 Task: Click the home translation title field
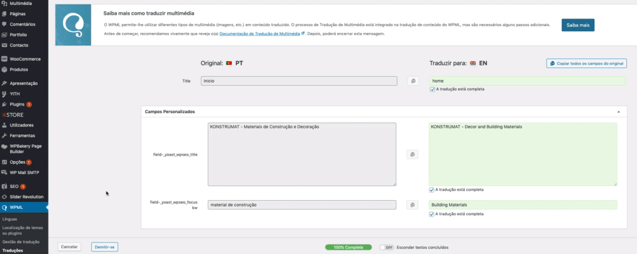click(527, 81)
